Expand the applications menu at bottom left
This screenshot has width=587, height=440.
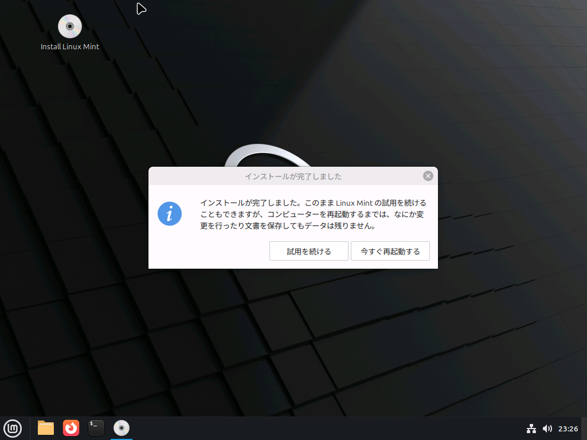coord(13,428)
